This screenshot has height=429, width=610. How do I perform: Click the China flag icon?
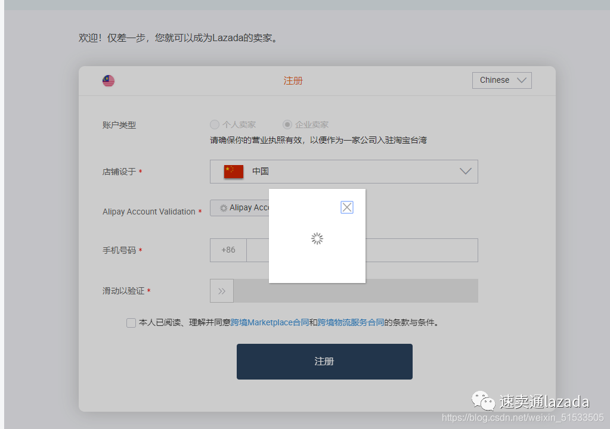tap(233, 172)
